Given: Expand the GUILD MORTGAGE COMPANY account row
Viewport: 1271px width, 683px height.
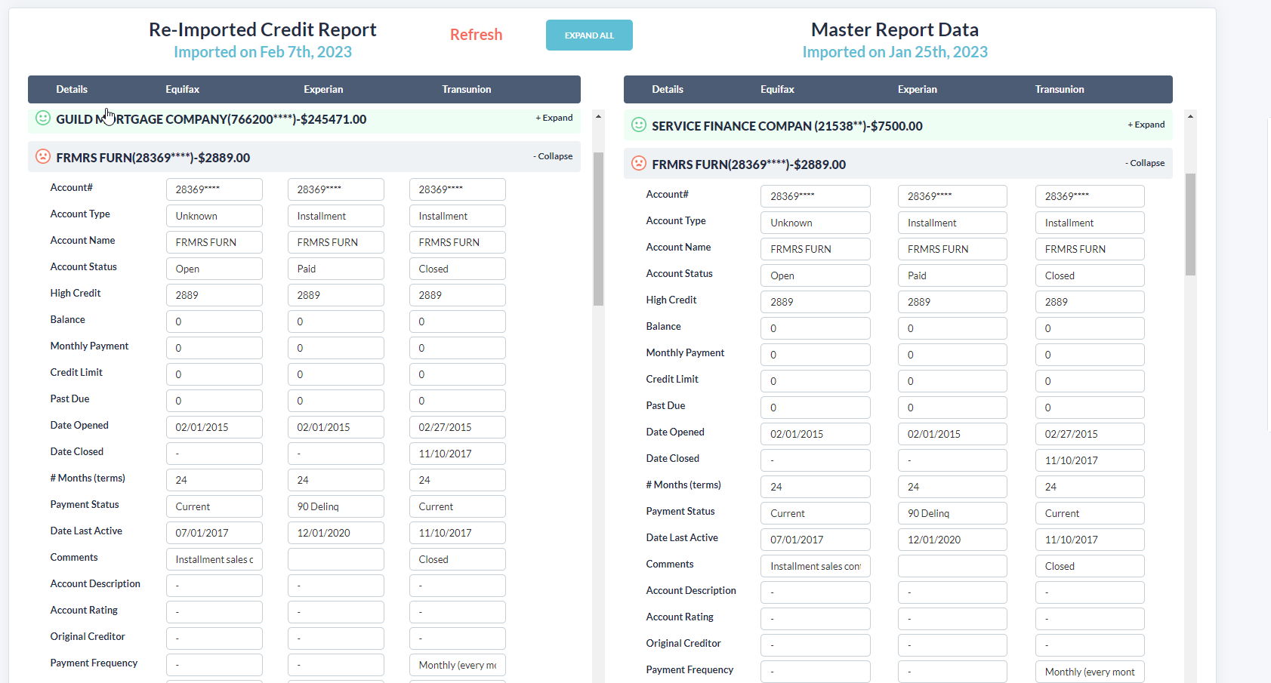Looking at the screenshot, I should click(x=554, y=118).
